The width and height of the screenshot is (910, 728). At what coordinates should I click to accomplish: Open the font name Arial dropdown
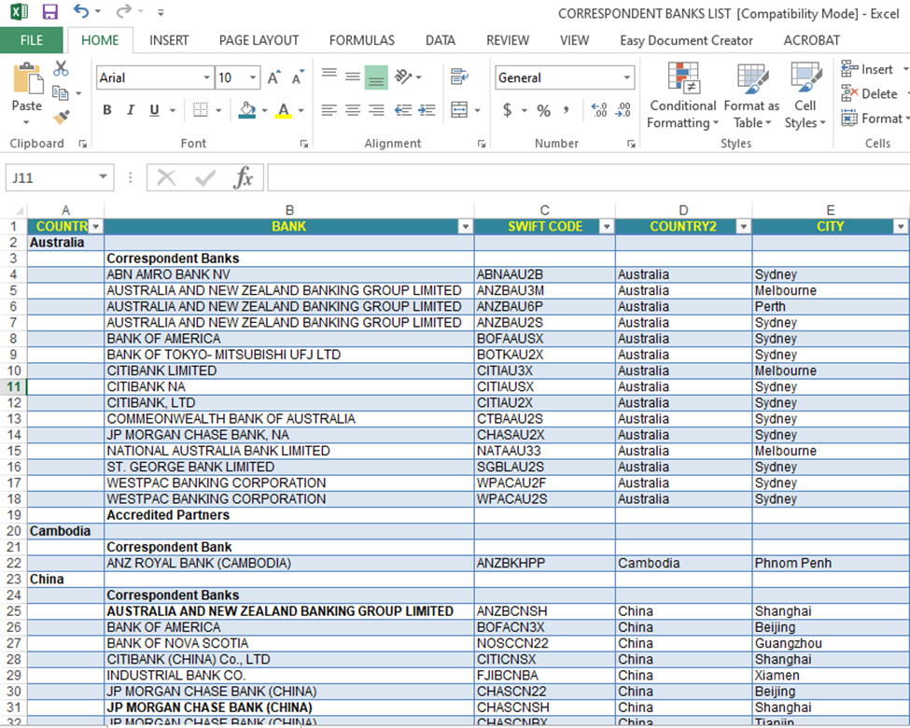pyautogui.click(x=206, y=77)
